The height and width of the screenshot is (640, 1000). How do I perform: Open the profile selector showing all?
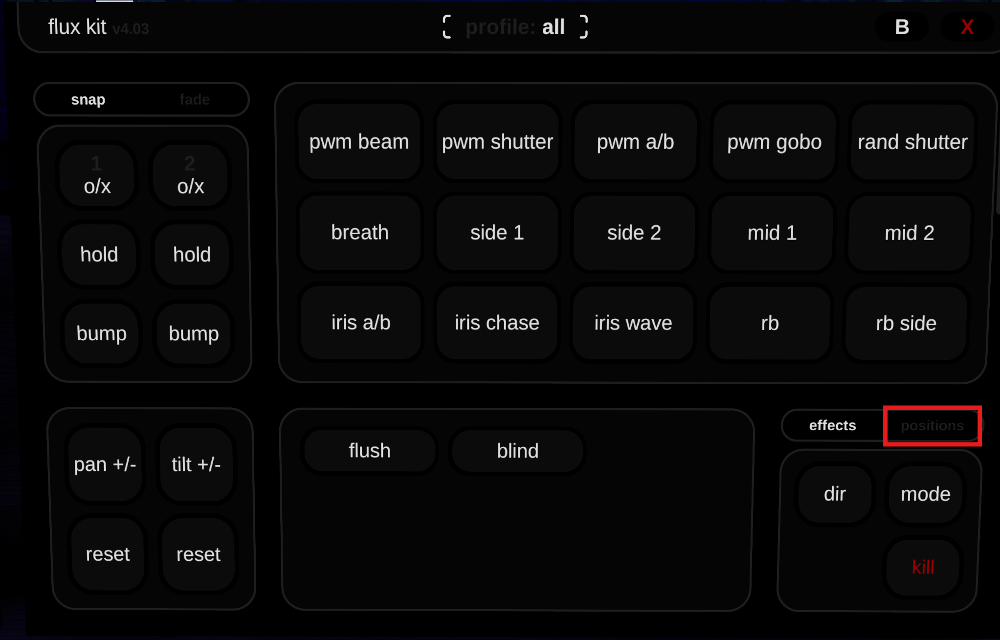pyautogui.click(x=514, y=27)
